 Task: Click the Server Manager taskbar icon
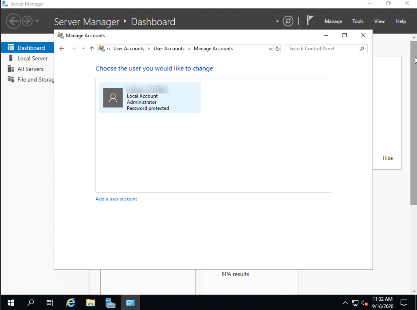[x=110, y=303]
